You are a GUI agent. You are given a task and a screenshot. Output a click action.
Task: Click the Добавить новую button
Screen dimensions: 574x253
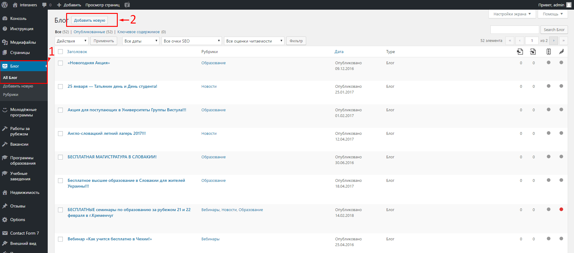point(90,20)
